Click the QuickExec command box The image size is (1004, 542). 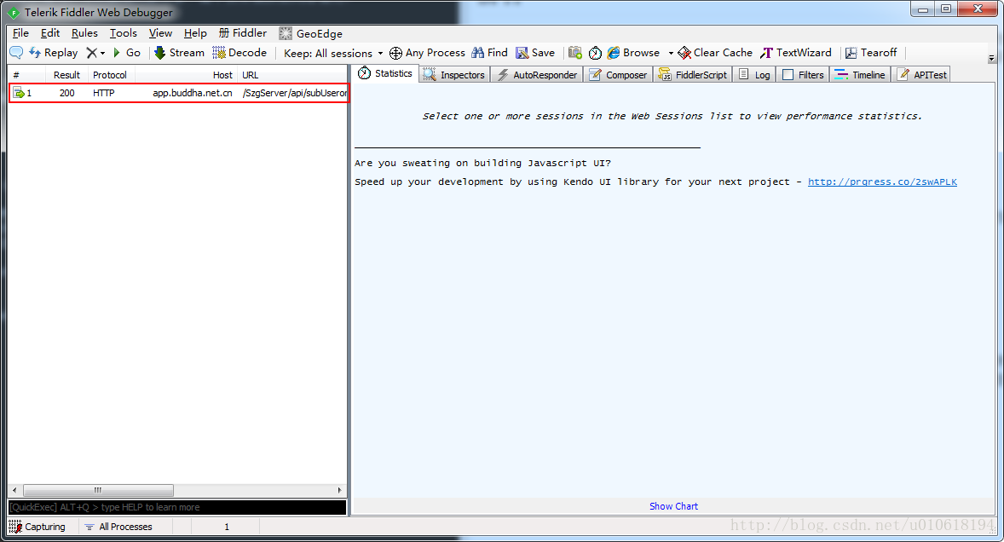177,507
